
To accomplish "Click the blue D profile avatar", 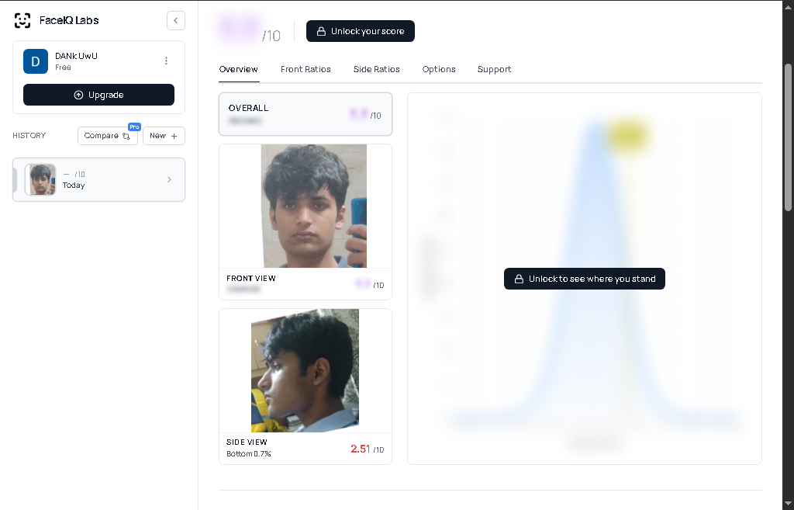I will pos(36,61).
